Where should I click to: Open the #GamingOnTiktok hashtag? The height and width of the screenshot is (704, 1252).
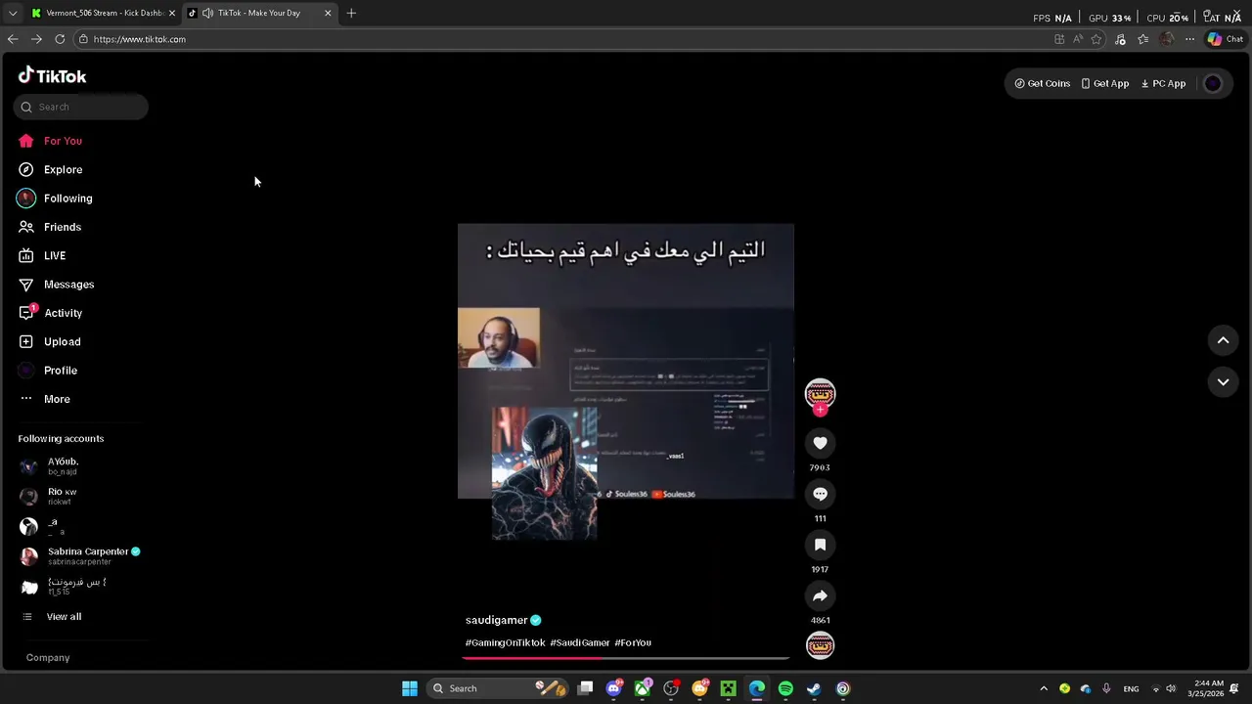coord(505,642)
